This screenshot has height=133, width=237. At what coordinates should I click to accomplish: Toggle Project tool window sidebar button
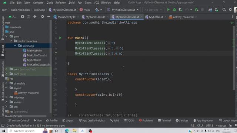point(3,51)
